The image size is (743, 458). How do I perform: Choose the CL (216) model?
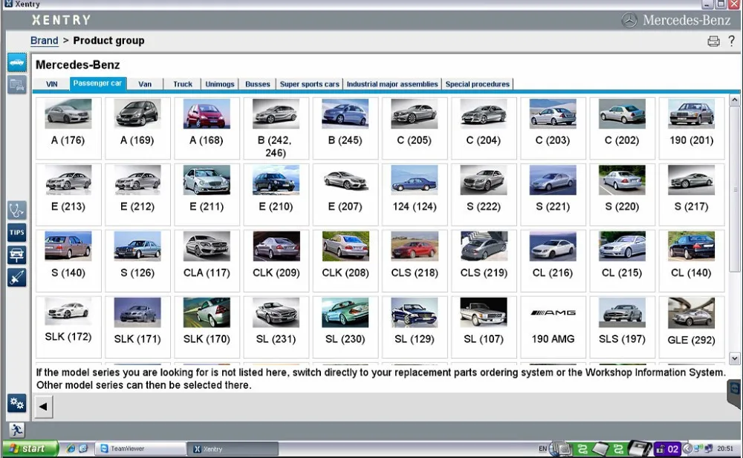(x=553, y=261)
